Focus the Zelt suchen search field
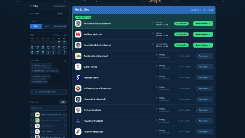 point(48,108)
